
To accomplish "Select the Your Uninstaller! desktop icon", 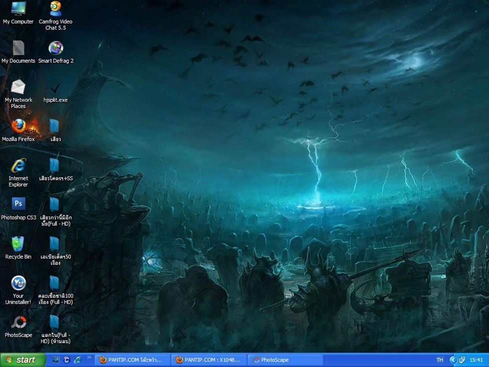I will tap(18, 290).
